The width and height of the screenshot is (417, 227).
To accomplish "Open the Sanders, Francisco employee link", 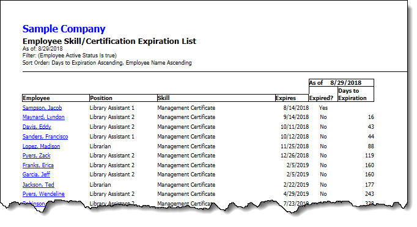I will [x=45, y=137].
